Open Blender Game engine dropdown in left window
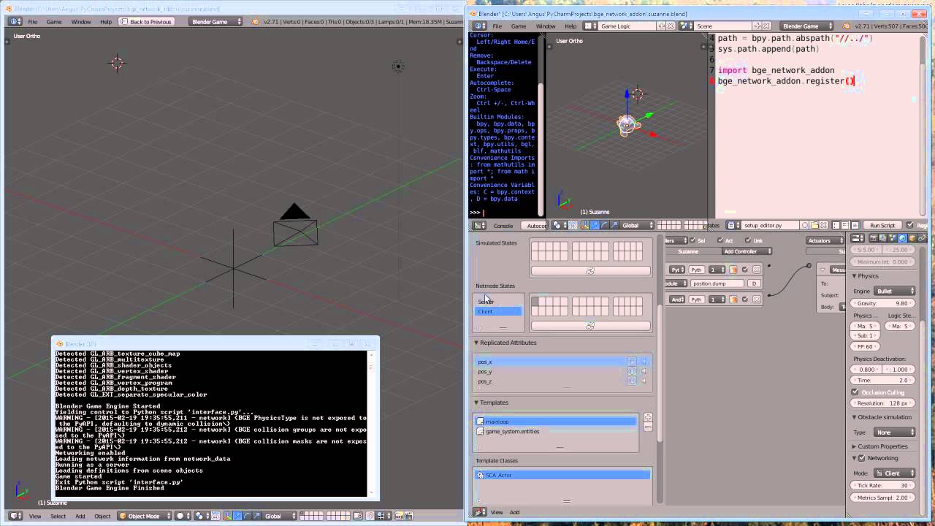The height and width of the screenshot is (526, 935). [216, 22]
